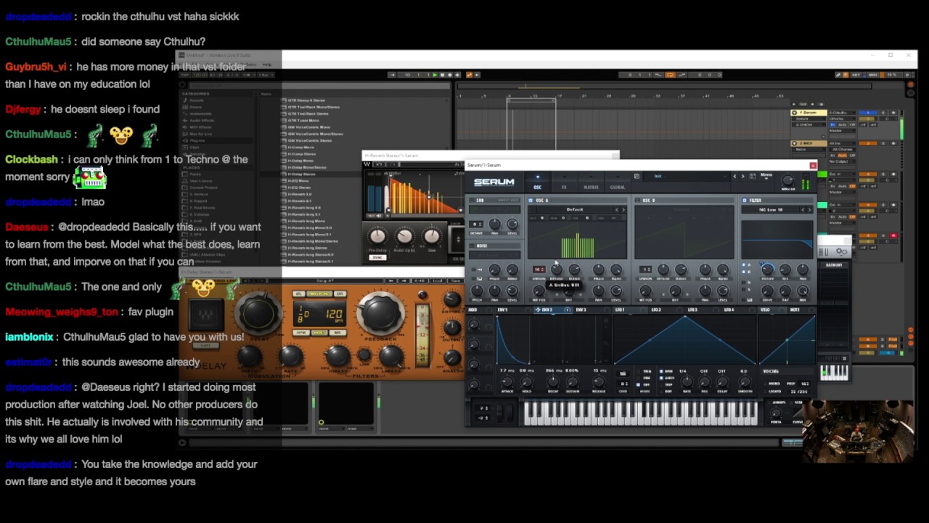929x523 pixels.
Task: Start playback with Ableton play button
Action: (435, 75)
